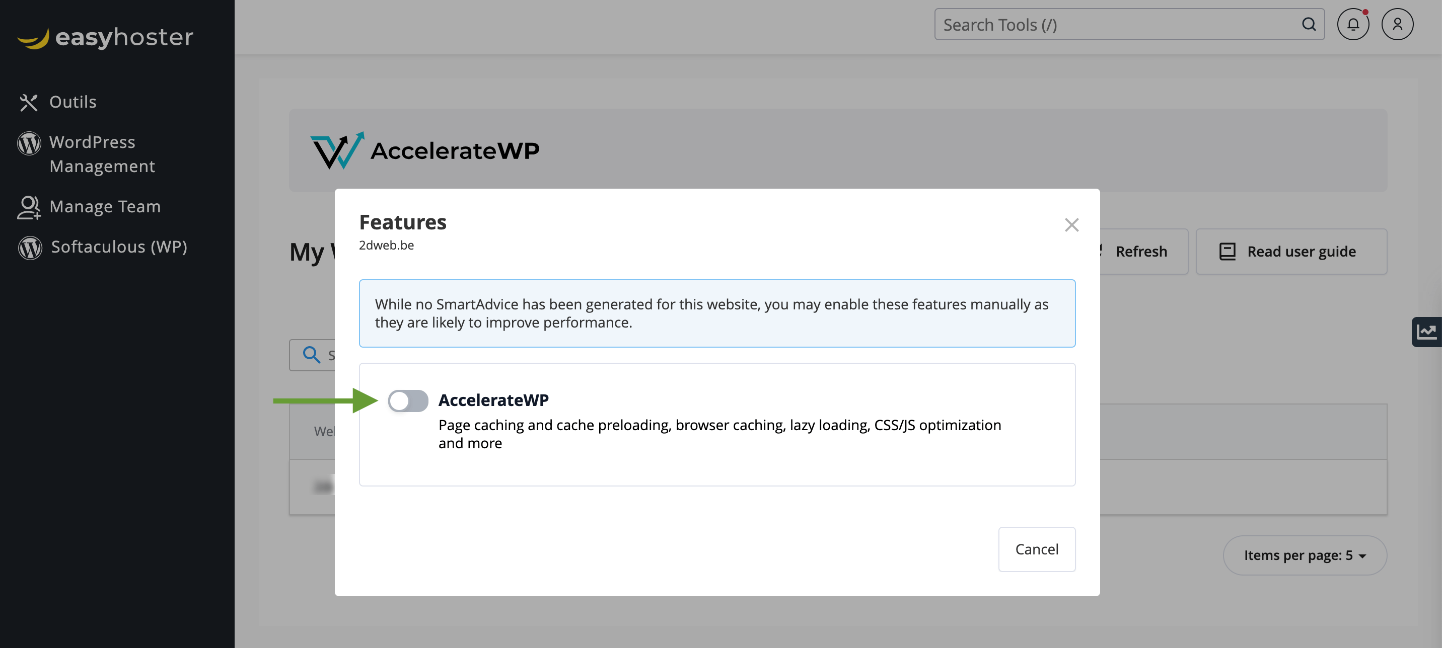1442x648 pixels.
Task: Select Manage Team in the sidebar
Action: coord(105,207)
